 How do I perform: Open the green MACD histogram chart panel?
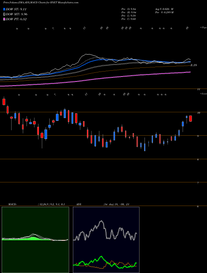pos(35,240)
